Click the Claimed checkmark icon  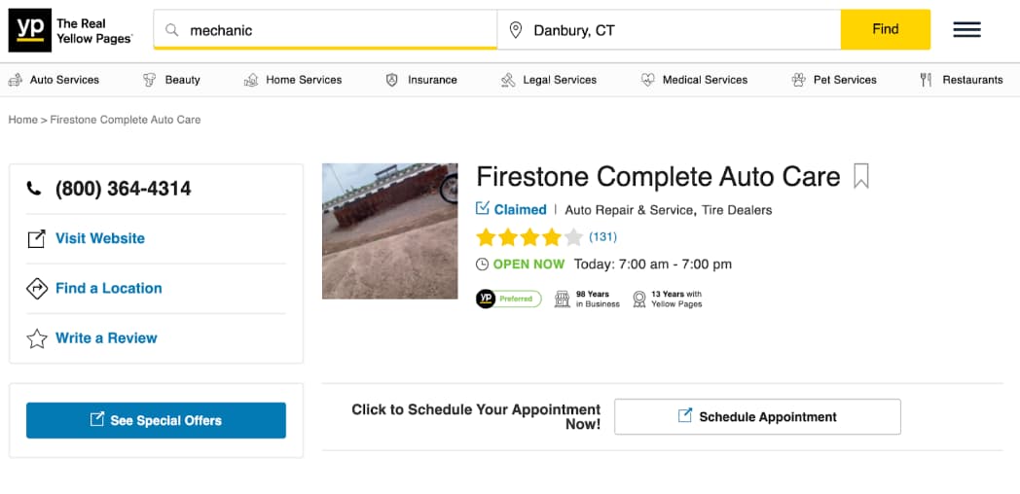pos(482,208)
